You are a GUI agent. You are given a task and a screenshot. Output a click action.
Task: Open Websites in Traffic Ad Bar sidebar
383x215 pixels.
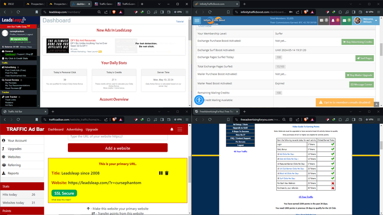14,157
